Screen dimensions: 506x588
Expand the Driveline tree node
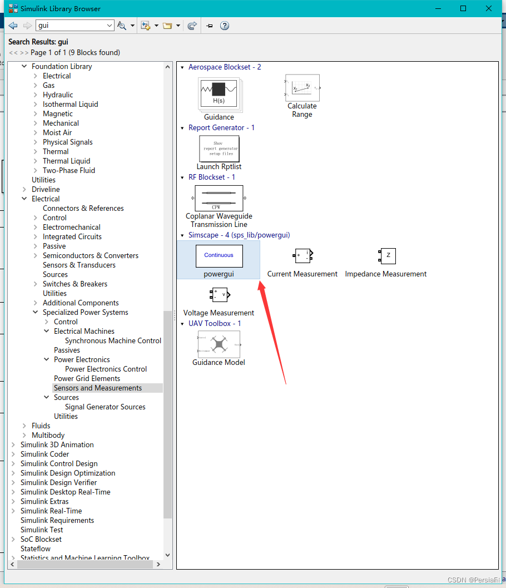coord(24,189)
